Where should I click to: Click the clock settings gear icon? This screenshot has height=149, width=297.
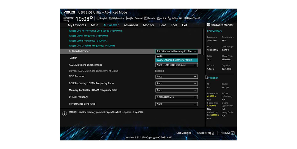coord(91,18)
